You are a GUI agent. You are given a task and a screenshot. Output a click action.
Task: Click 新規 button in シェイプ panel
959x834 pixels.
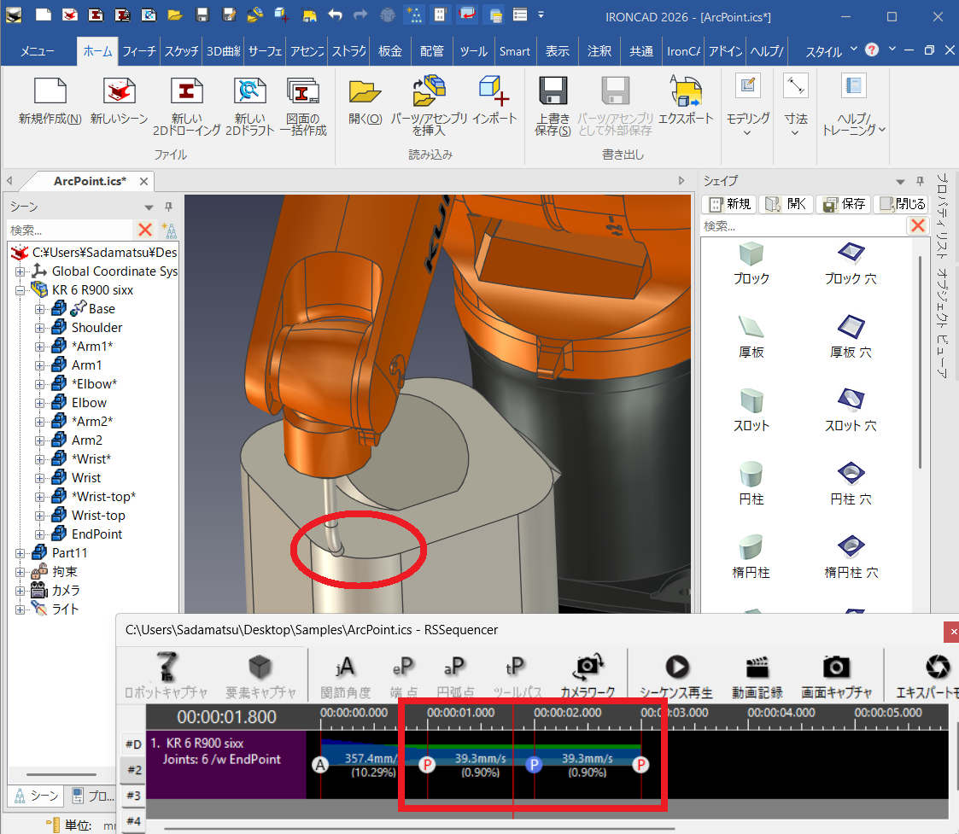[x=729, y=204]
